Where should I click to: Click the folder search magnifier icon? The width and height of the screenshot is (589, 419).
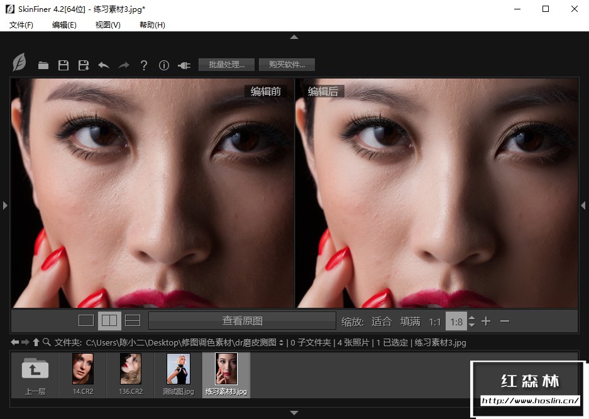(47, 342)
